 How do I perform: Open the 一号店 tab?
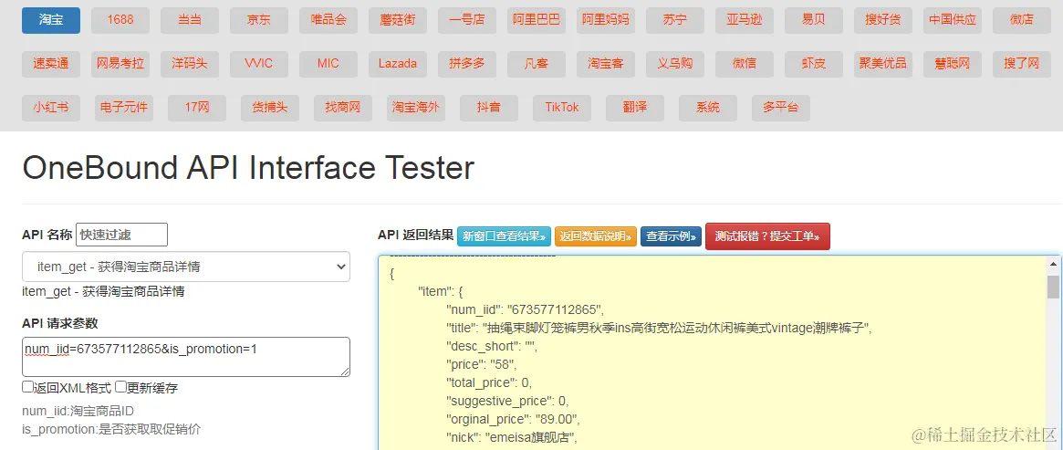tap(467, 20)
